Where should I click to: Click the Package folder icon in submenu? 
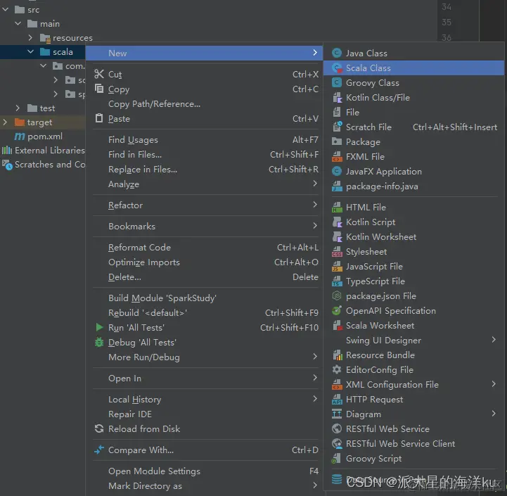pyautogui.click(x=337, y=141)
